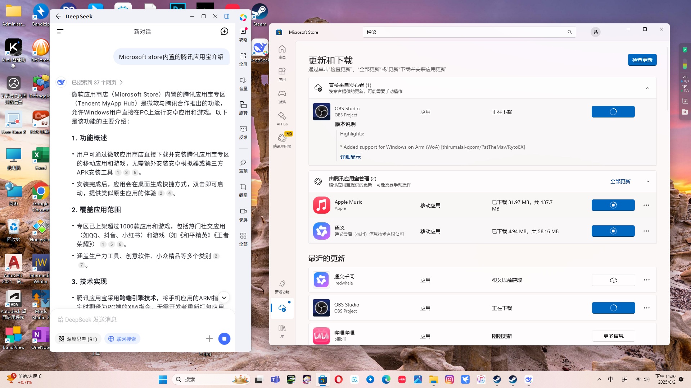Open Store downloads page icon
This screenshot has width=691, height=388.
tap(282, 308)
